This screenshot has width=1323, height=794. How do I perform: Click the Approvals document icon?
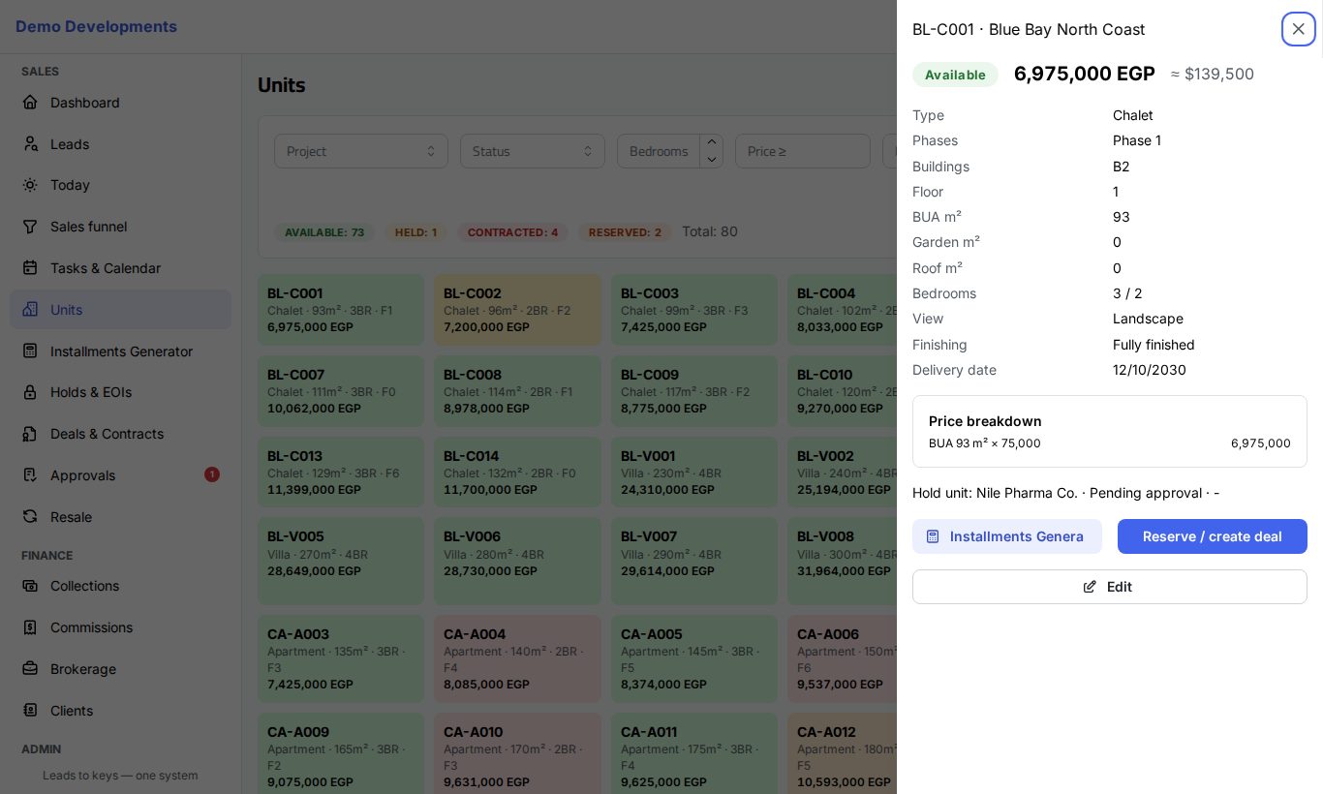(x=30, y=475)
